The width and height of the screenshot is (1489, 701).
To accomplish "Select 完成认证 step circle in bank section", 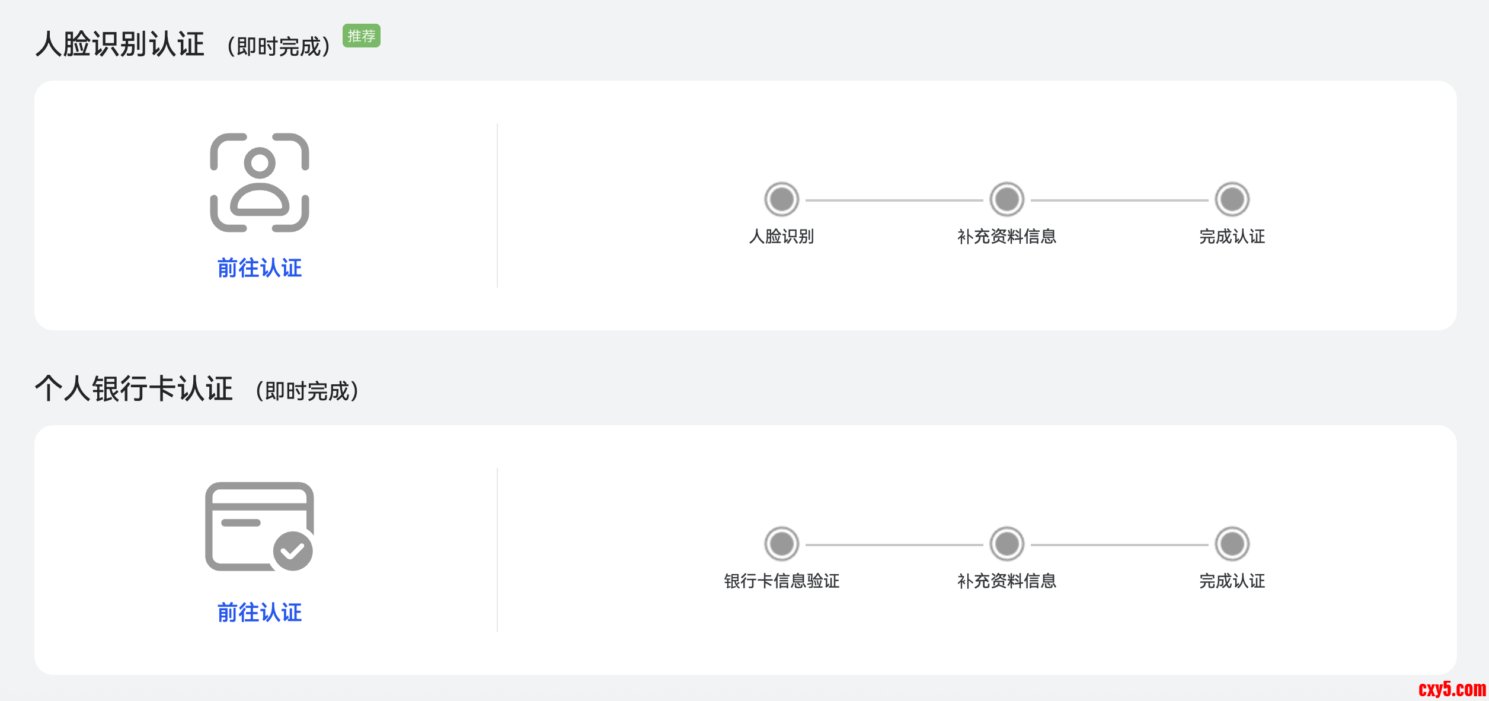I will [x=1232, y=544].
